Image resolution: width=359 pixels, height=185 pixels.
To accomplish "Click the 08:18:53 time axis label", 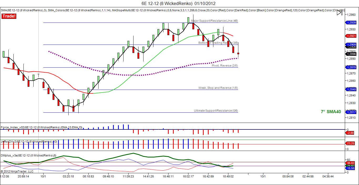I will [88, 176].
